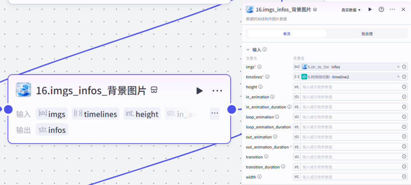Viewport: 411px width, 185px height.
Task: Click the right output port of the node
Action: pyautogui.click(x=231, y=109)
